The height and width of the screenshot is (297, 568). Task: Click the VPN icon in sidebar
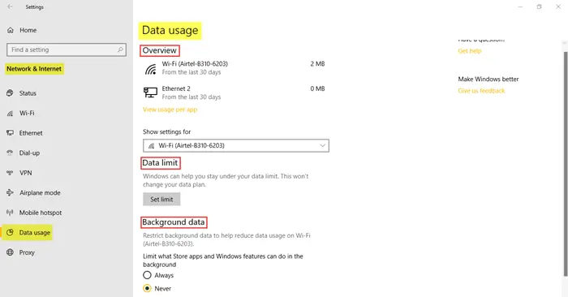tap(10, 173)
